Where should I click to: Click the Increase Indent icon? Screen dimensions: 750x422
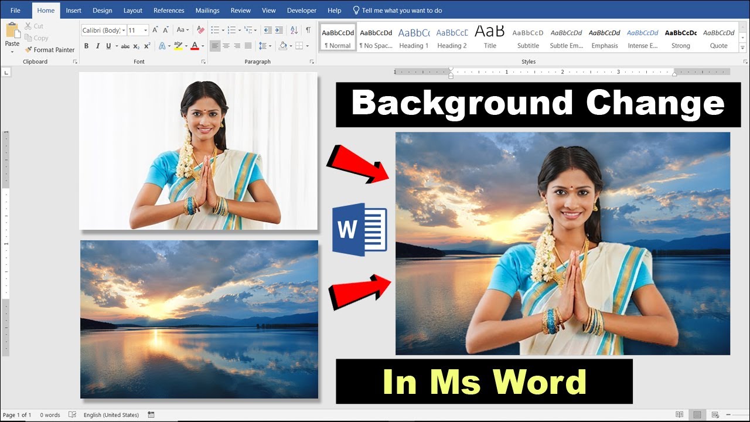279,30
